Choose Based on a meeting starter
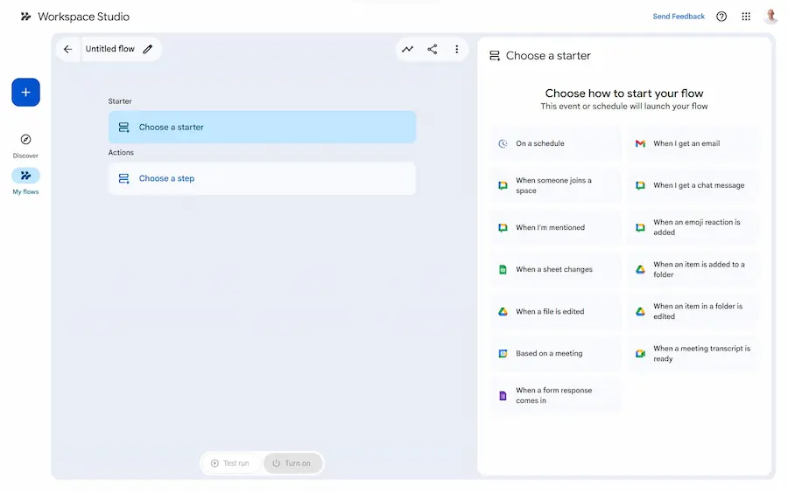Image resolution: width=788 pixels, height=492 pixels. click(556, 354)
